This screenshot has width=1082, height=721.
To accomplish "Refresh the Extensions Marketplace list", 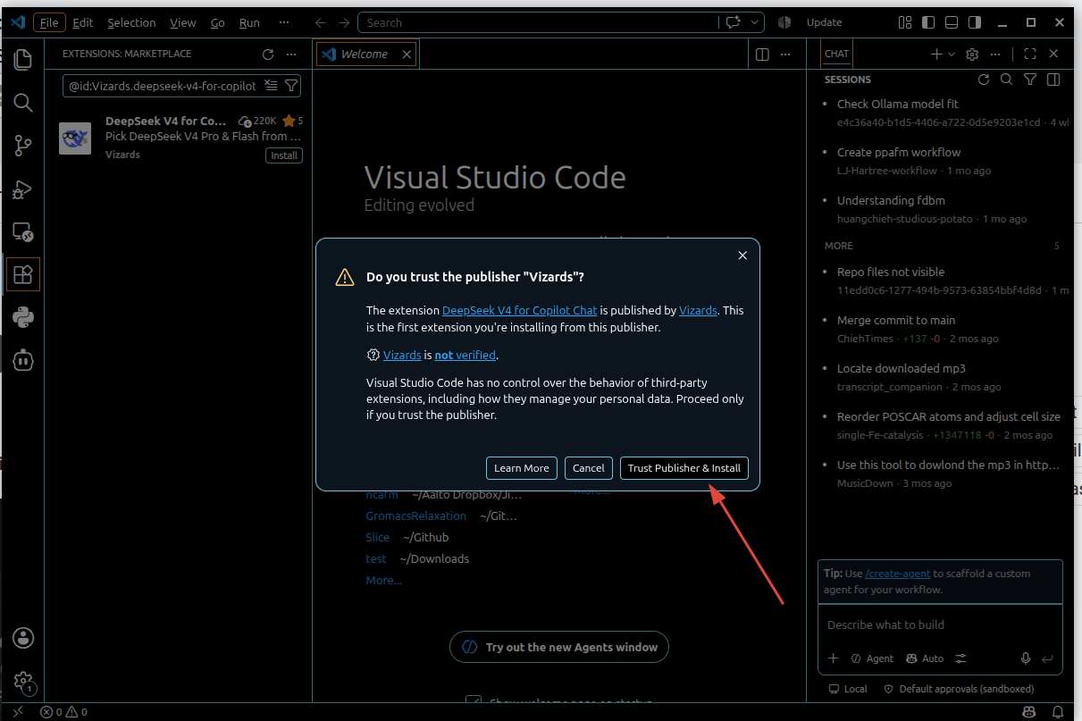I will tap(268, 54).
